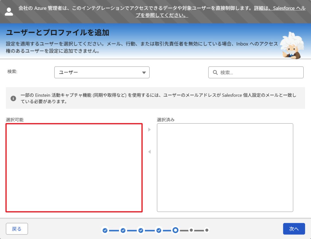Click the 検索: label

[x=12, y=71]
